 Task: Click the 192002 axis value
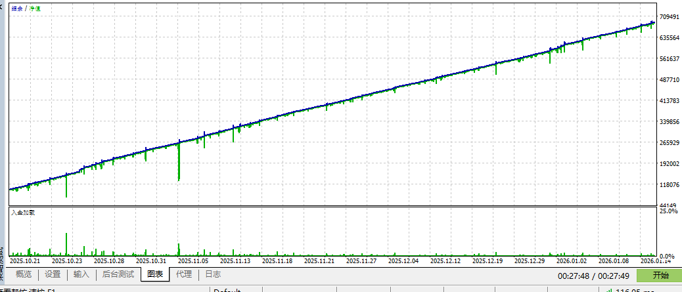(670, 164)
